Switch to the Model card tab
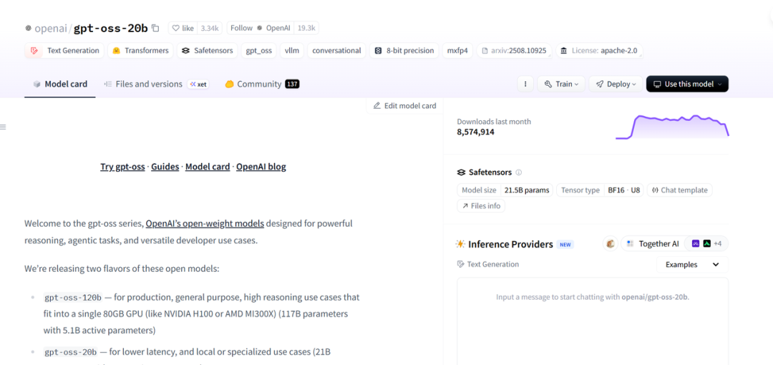This screenshot has width=773, height=365. 60,84
